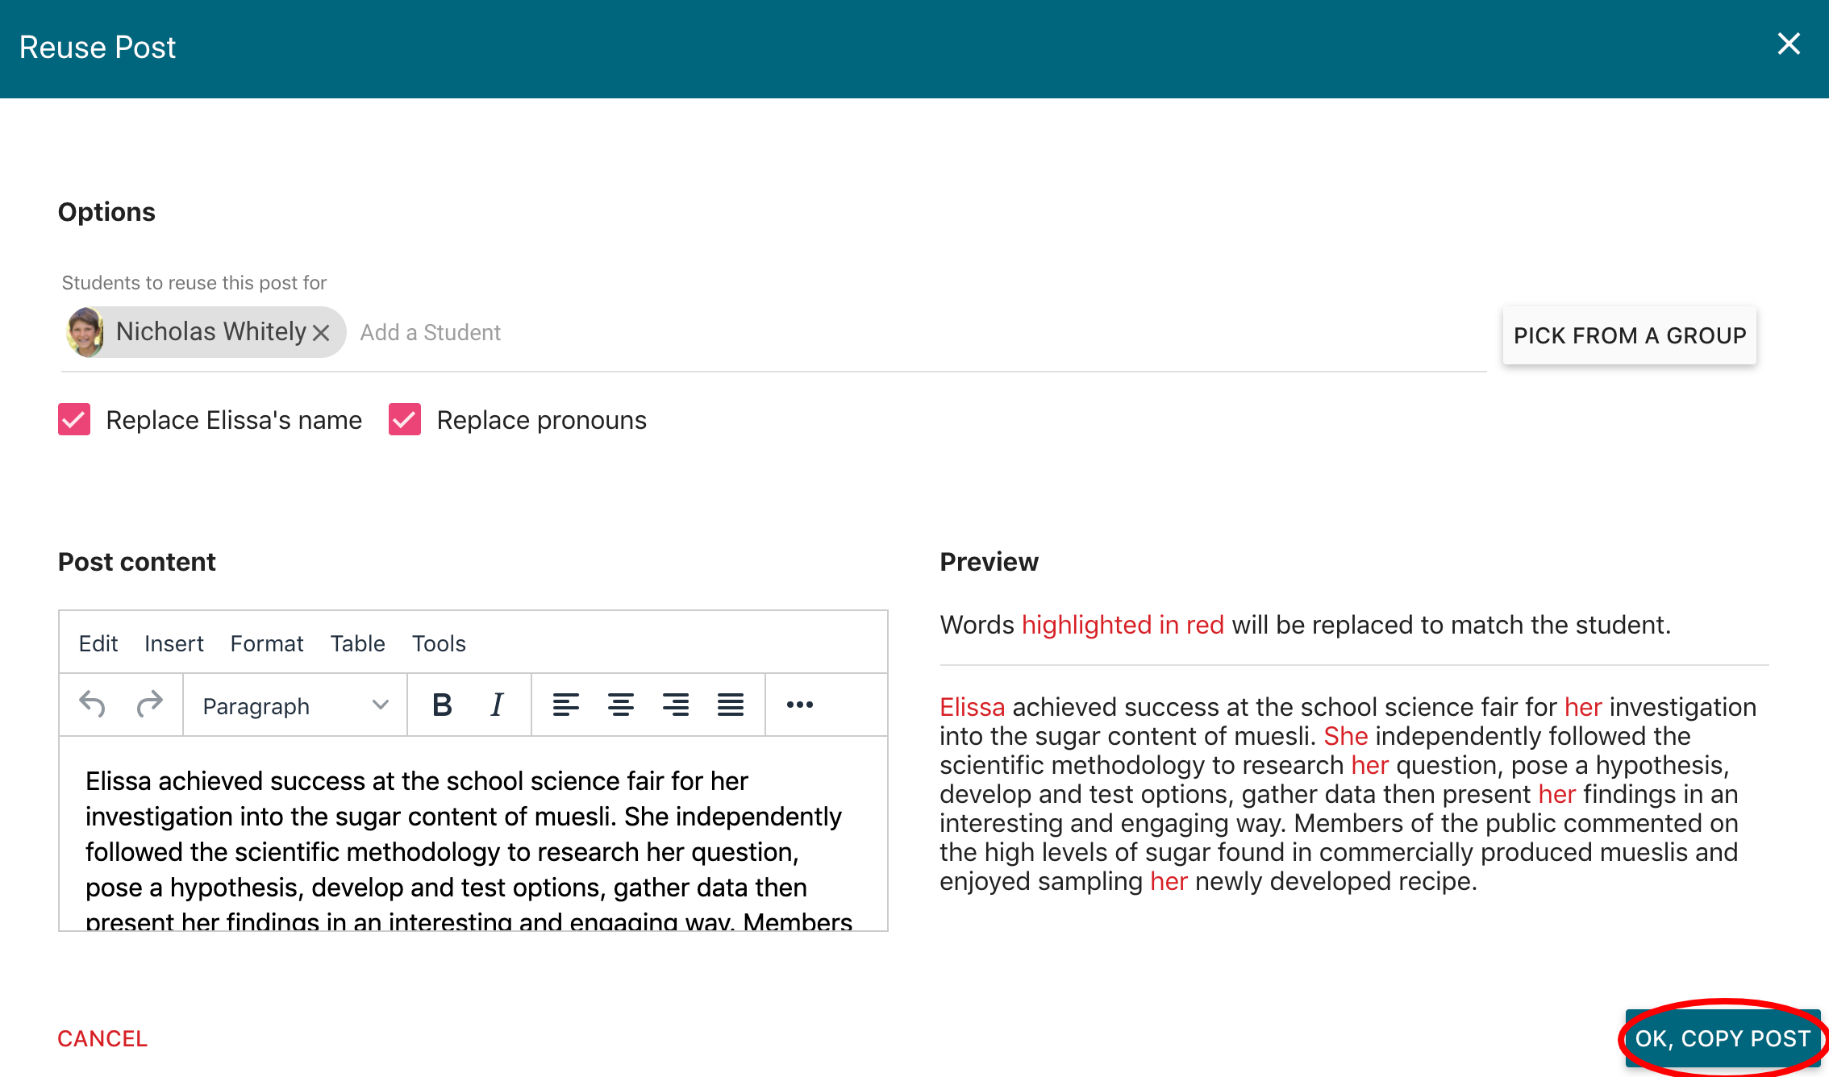Screen dimensions: 1829x1077
Task: Click the CANCEL link
Action: tap(102, 1038)
